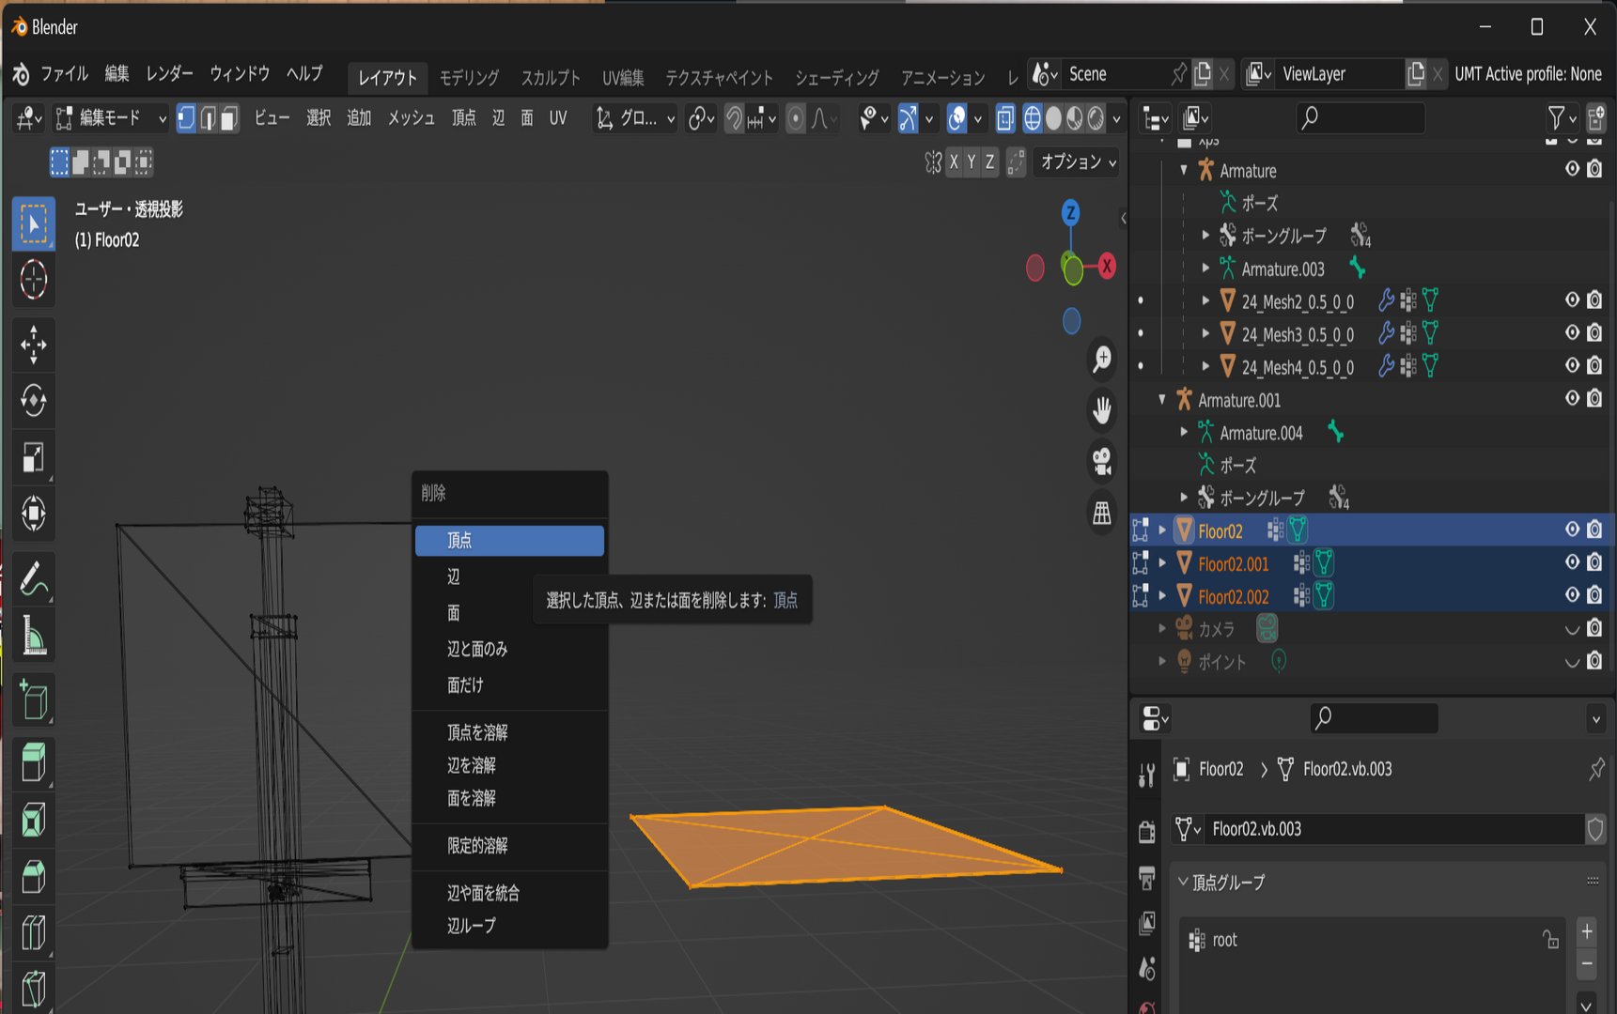
Task: Switch to face select mode
Action: [229, 118]
